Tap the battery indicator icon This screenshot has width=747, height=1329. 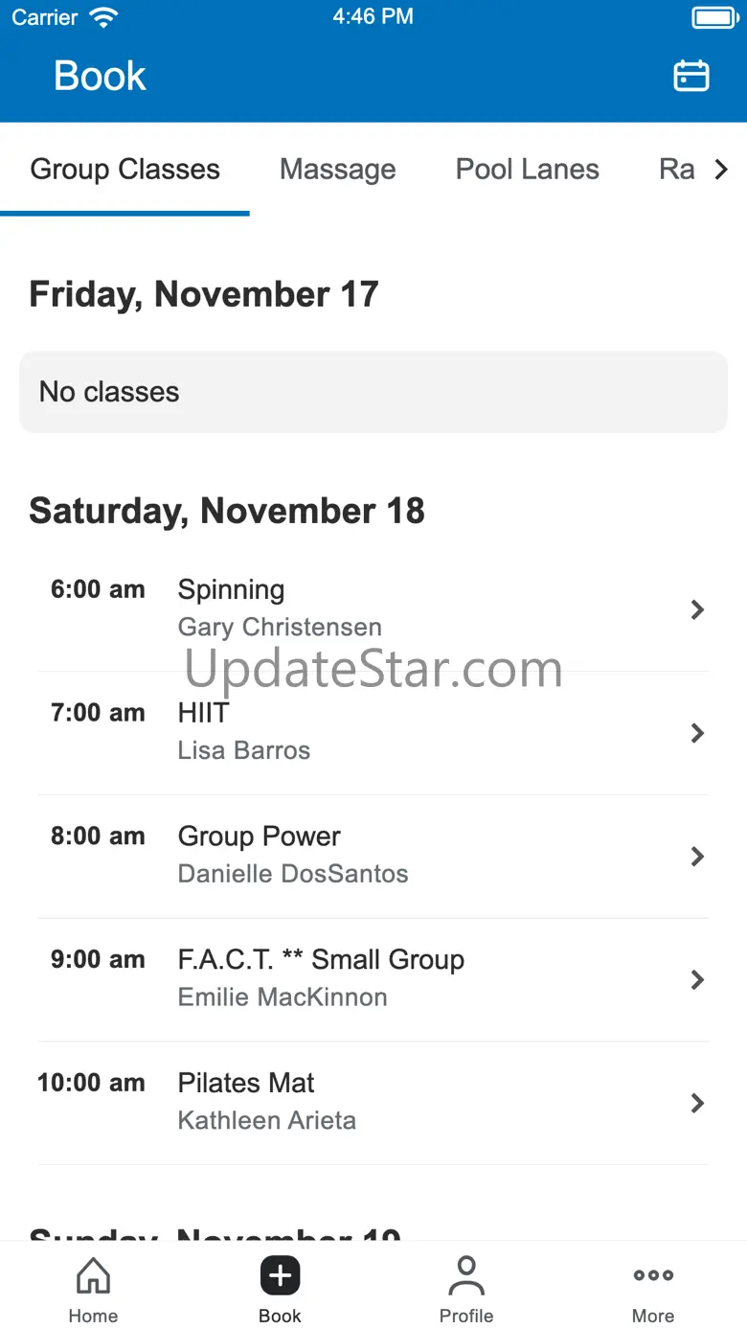pos(713,17)
